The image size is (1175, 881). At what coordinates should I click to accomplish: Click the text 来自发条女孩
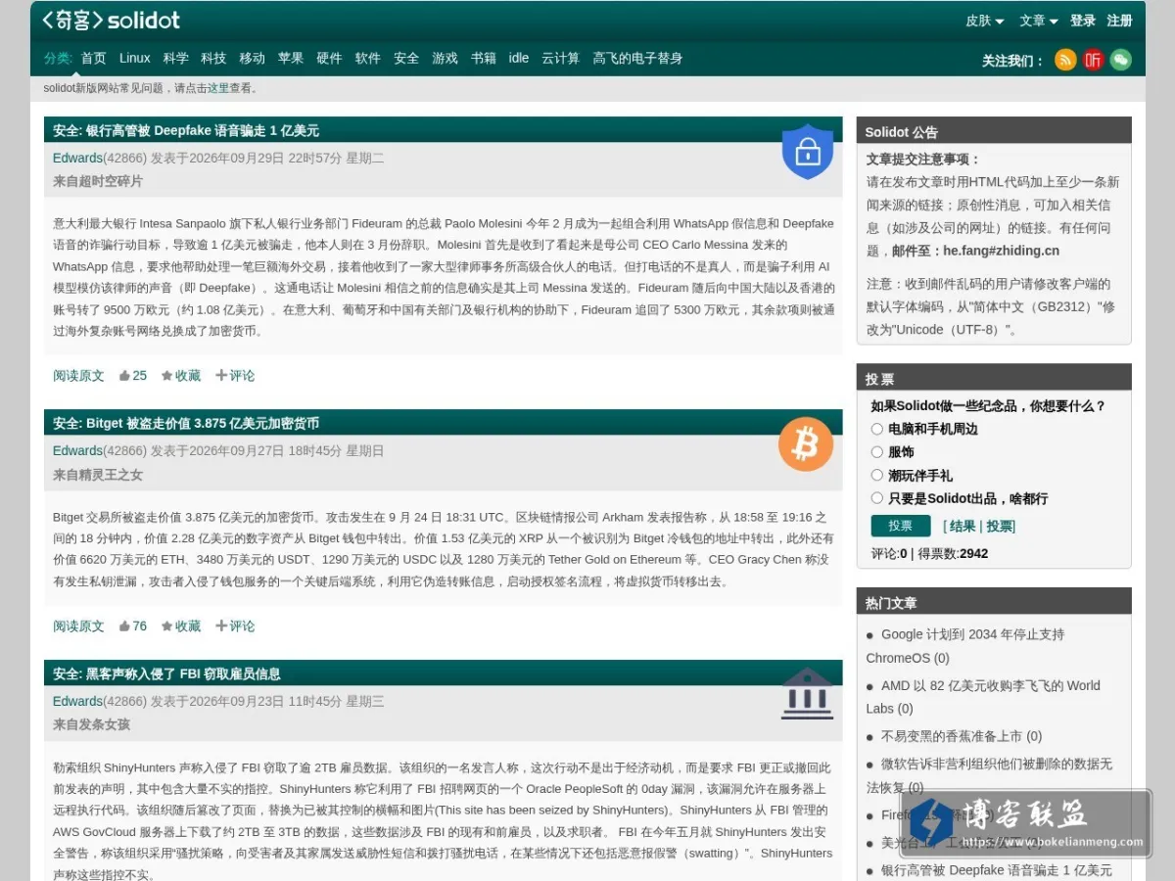click(x=91, y=725)
